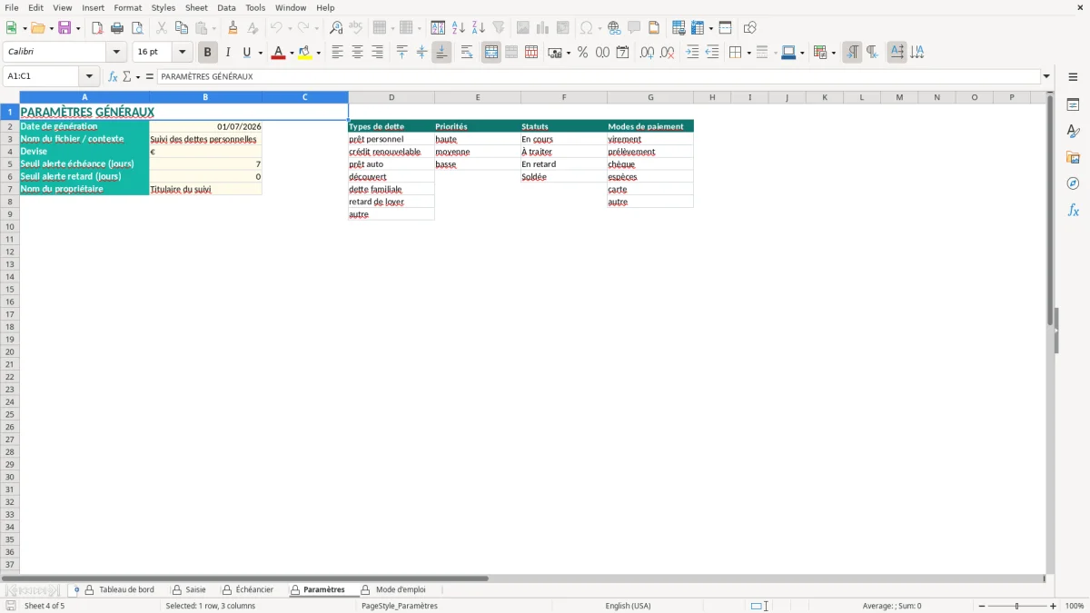Image resolution: width=1090 pixels, height=613 pixels.
Task: Click Sort Descending icon
Action: [479, 28]
